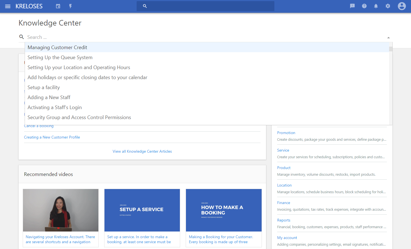Open the calendar icon in header

coord(58,6)
